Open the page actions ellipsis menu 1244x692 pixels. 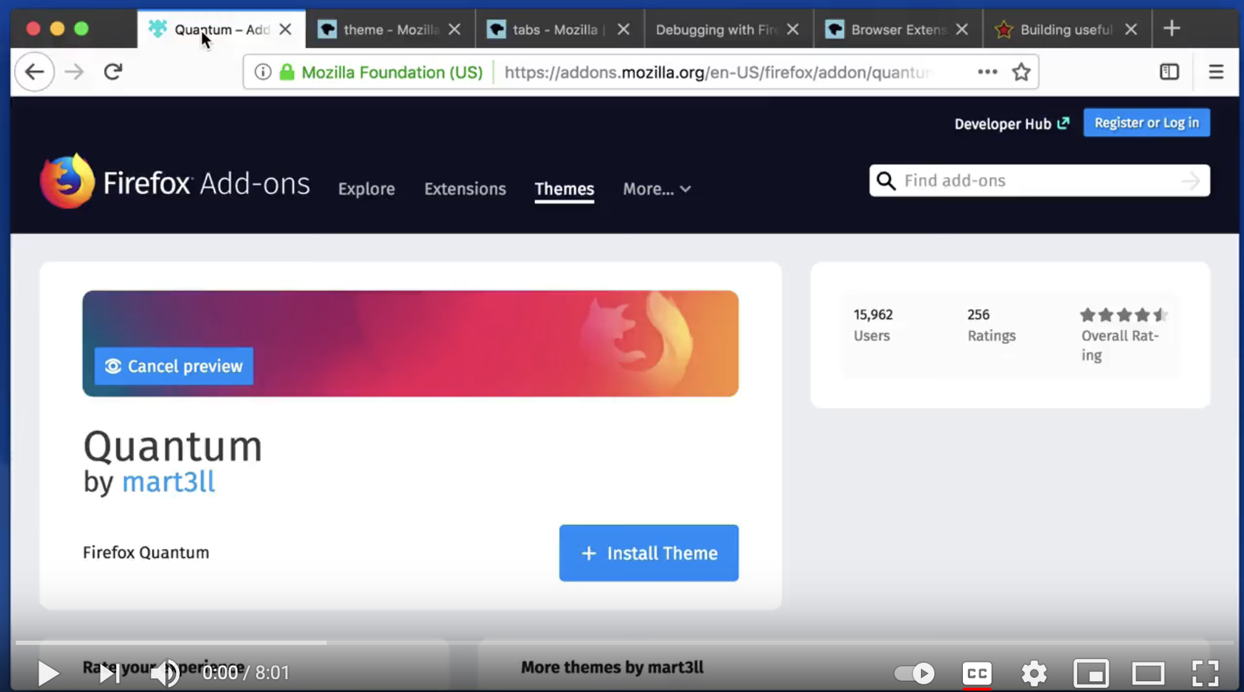click(x=986, y=72)
